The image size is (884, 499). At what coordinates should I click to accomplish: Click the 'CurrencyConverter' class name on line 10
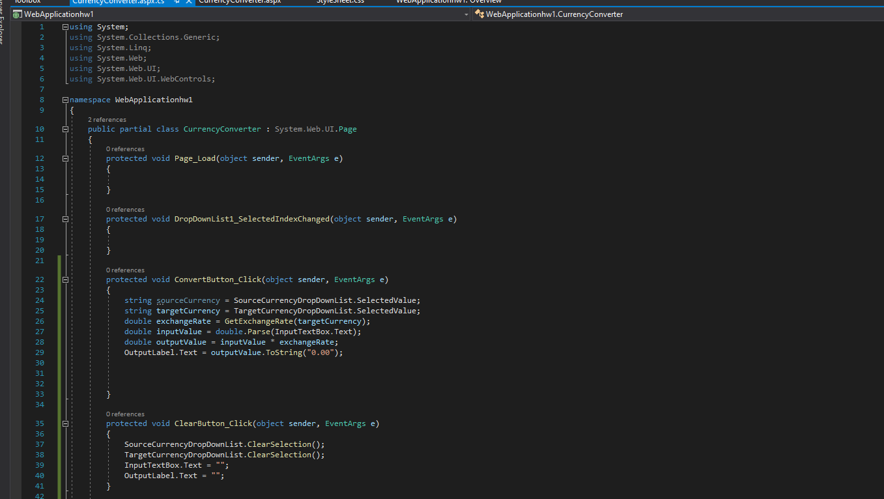(222, 129)
